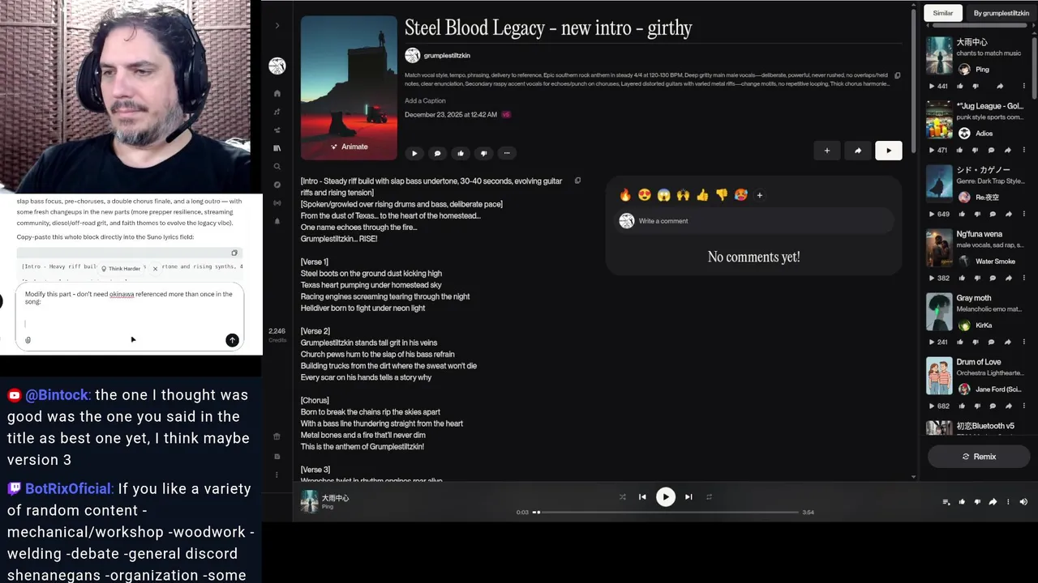Toggle shuffle in the player bar
This screenshot has width=1038, height=583.
pyautogui.click(x=622, y=497)
